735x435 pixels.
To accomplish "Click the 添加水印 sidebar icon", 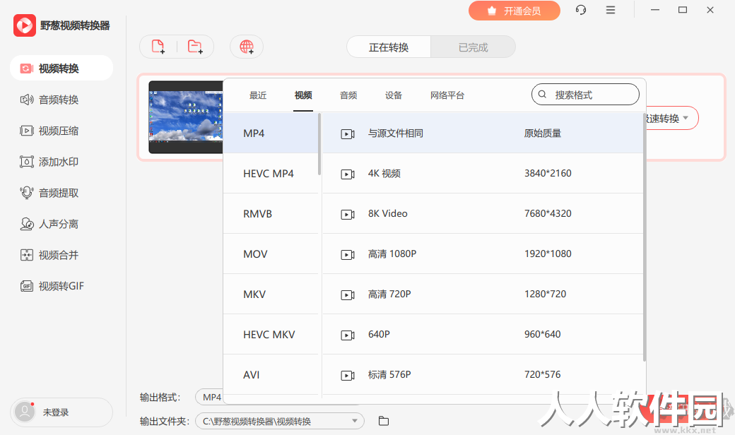I will click(27, 162).
